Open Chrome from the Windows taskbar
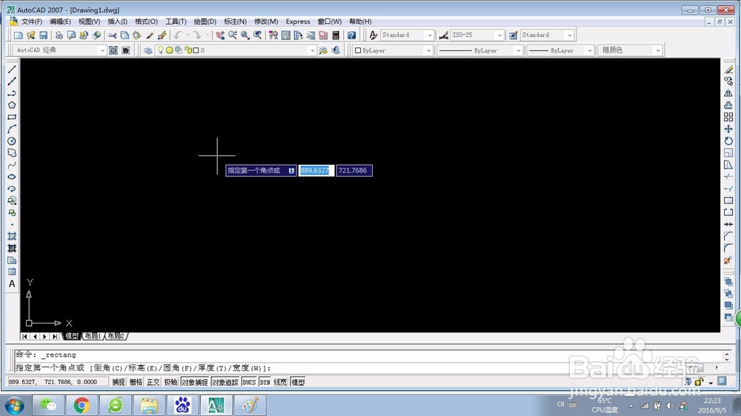Viewport: 741px width, 416px height. point(82,405)
